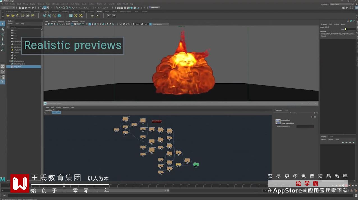Open Create menu in Bifrost Graph Editor

tap(47, 107)
